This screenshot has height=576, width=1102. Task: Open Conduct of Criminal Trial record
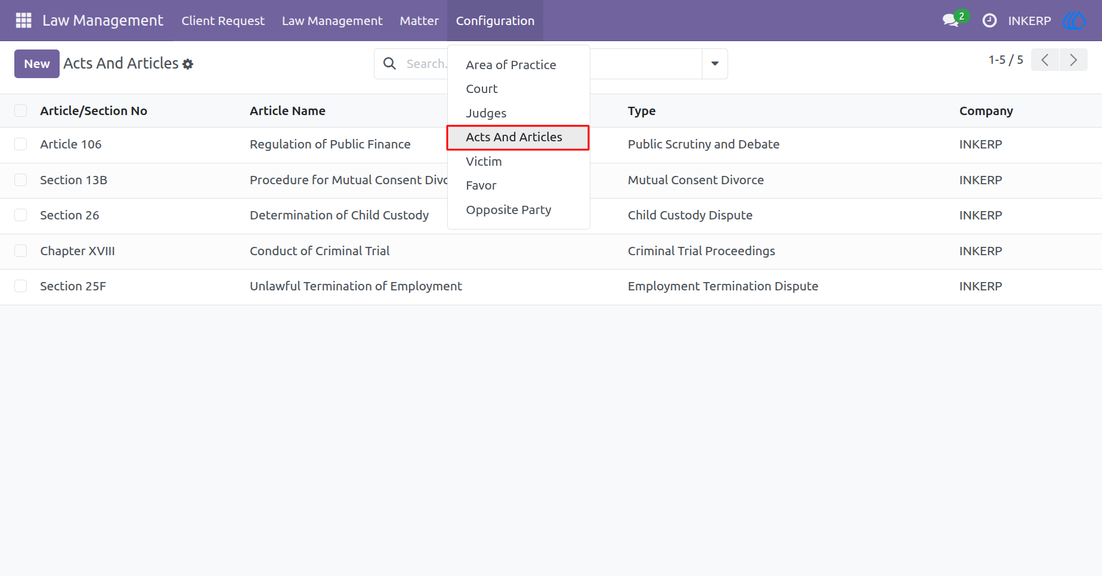pos(320,251)
